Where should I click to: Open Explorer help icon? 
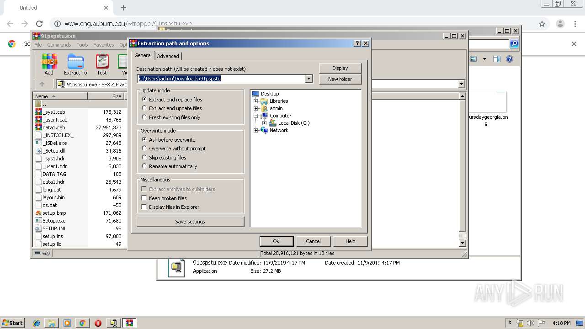click(510, 59)
